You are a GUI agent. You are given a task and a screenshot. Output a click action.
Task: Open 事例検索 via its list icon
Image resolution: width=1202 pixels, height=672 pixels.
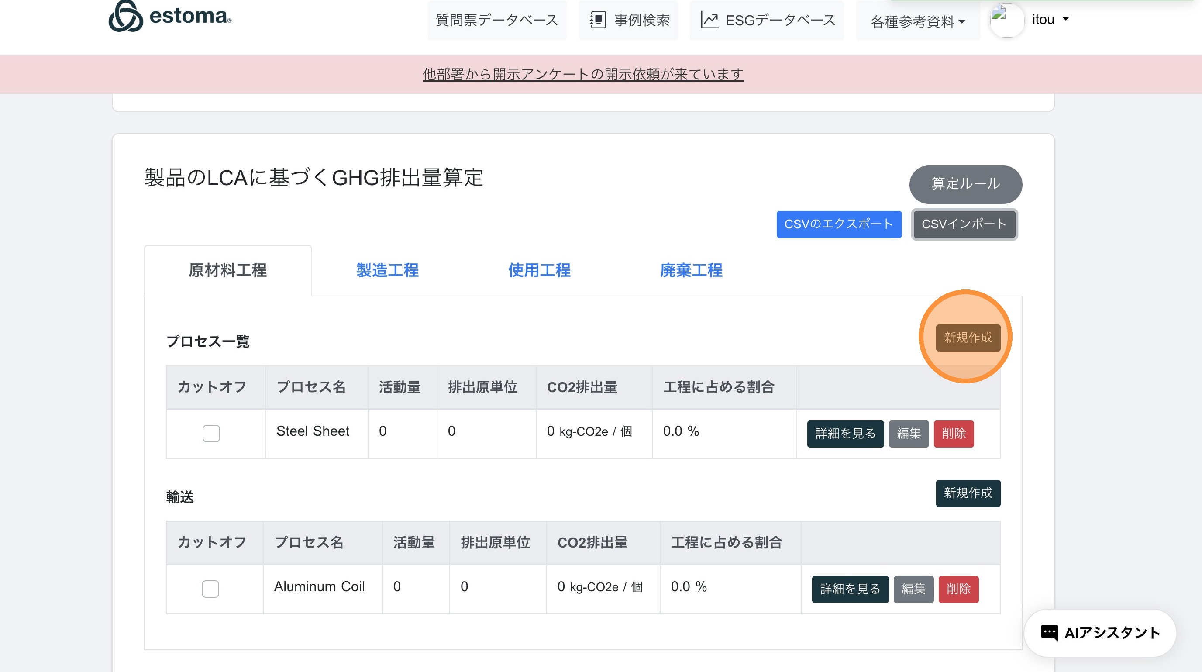click(598, 20)
